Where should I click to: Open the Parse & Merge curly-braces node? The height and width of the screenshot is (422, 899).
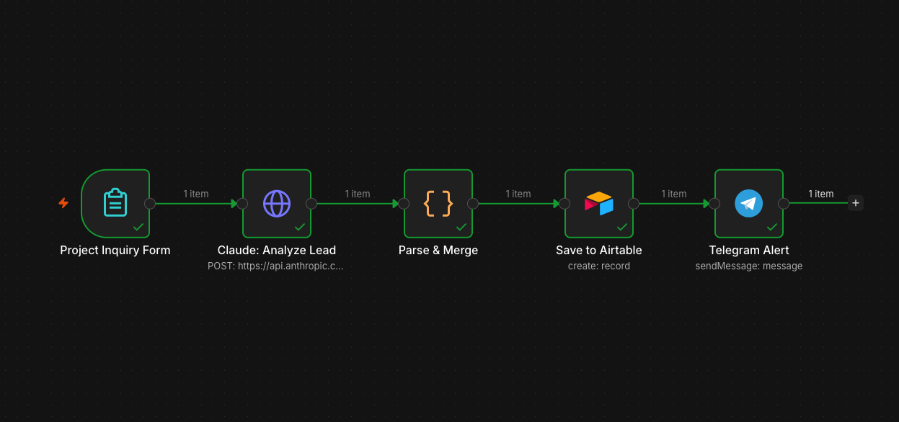coord(438,203)
